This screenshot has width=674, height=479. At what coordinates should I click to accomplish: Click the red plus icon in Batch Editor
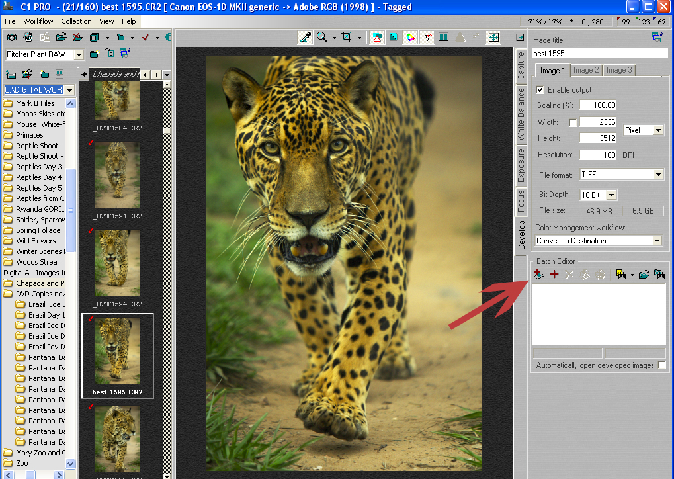554,274
